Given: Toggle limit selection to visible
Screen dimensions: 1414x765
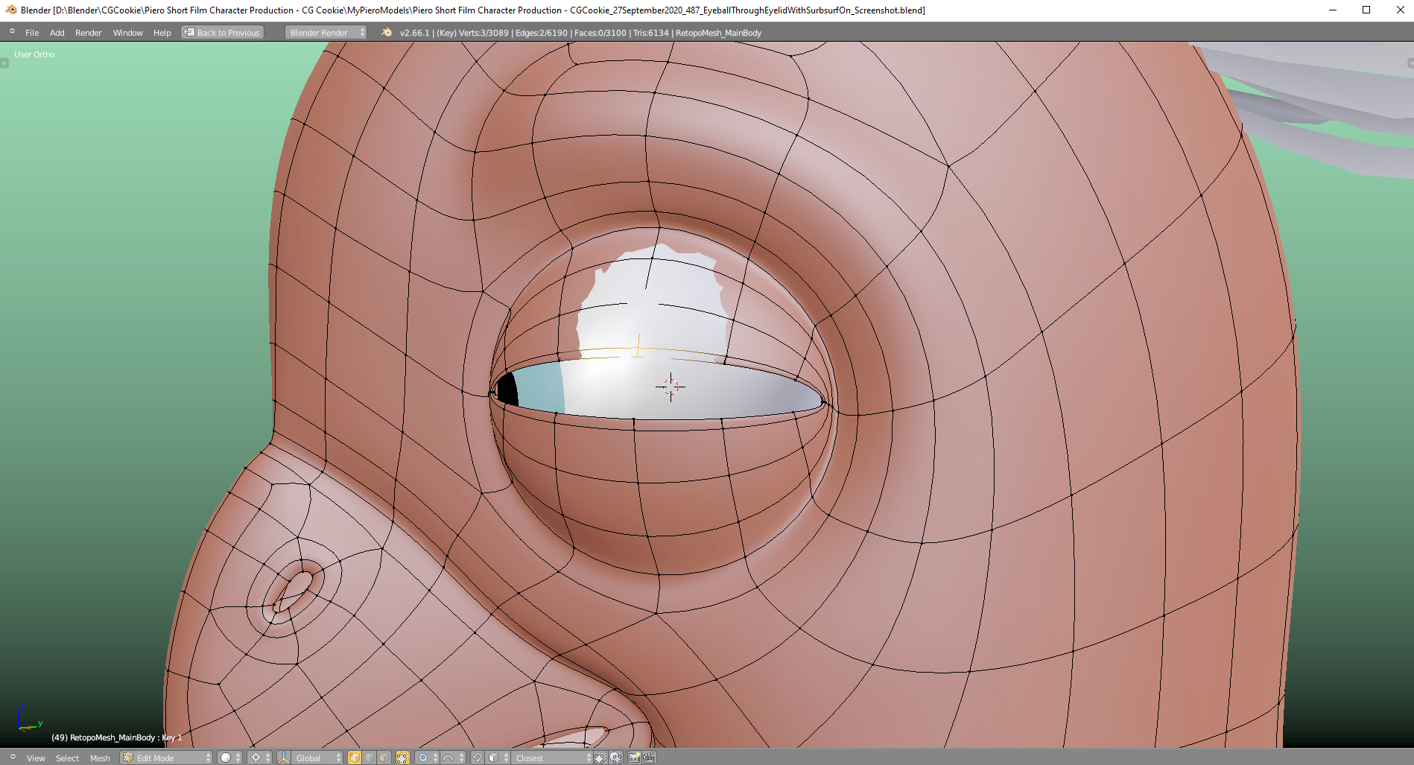Looking at the screenshot, I should (x=402, y=758).
